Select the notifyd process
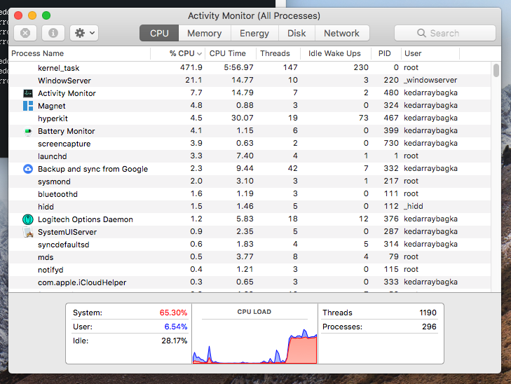Screen dimensions: 511x384 250,270
